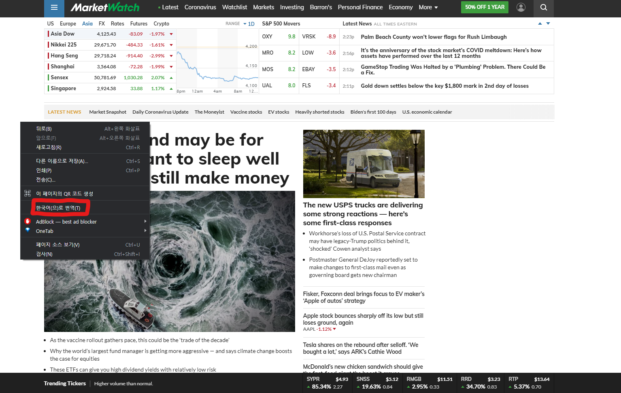621x393 pixels.
Task: Open the Latest nav link
Action: tap(170, 7)
